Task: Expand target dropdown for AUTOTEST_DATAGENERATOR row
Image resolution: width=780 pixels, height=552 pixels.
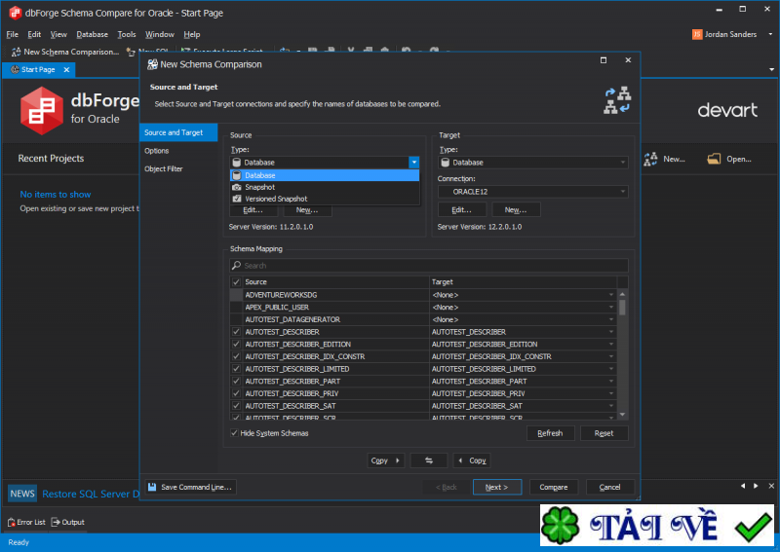Action: (611, 319)
